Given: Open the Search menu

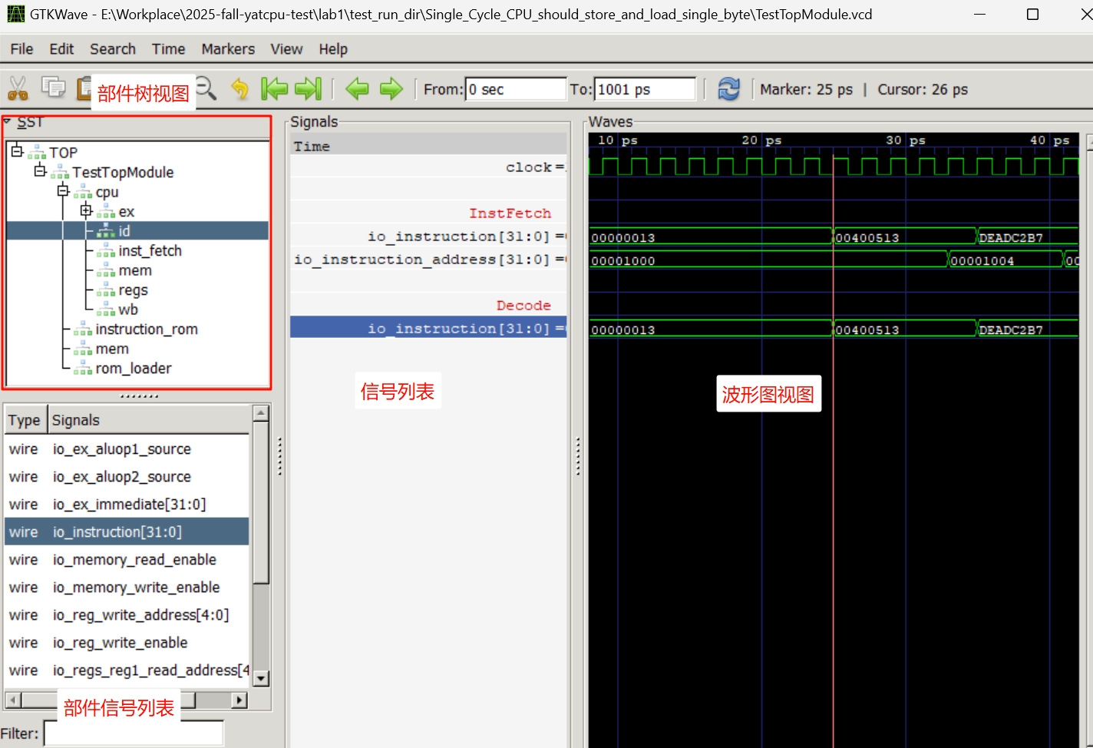Looking at the screenshot, I should [x=113, y=49].
